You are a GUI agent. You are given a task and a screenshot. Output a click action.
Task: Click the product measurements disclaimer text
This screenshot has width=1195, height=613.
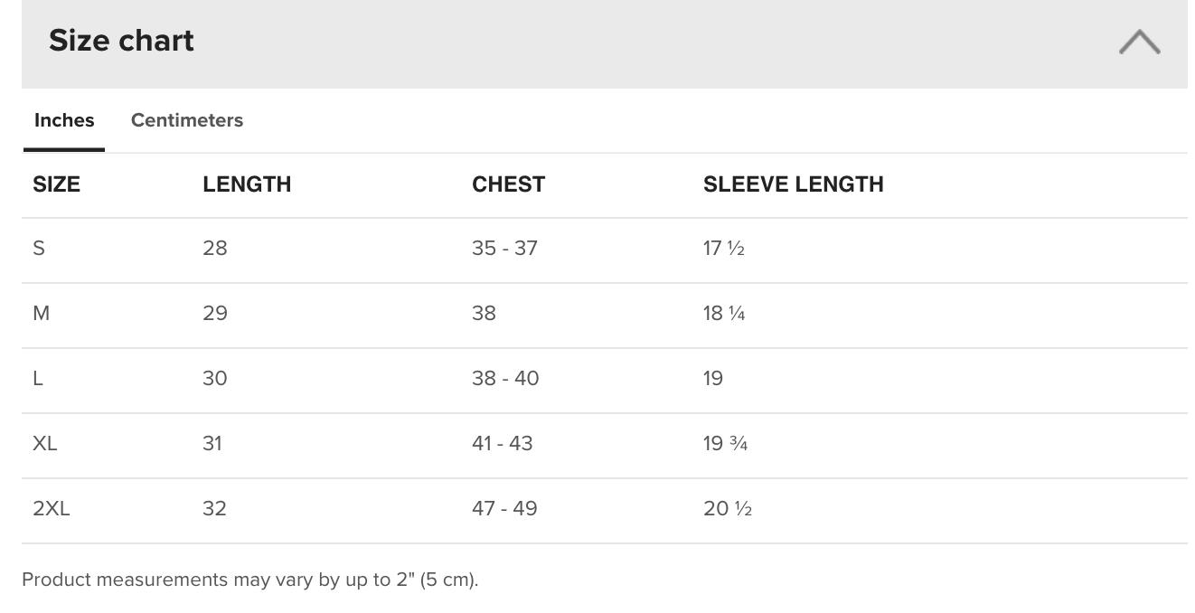pyautogui.click(x=250, y=580)
